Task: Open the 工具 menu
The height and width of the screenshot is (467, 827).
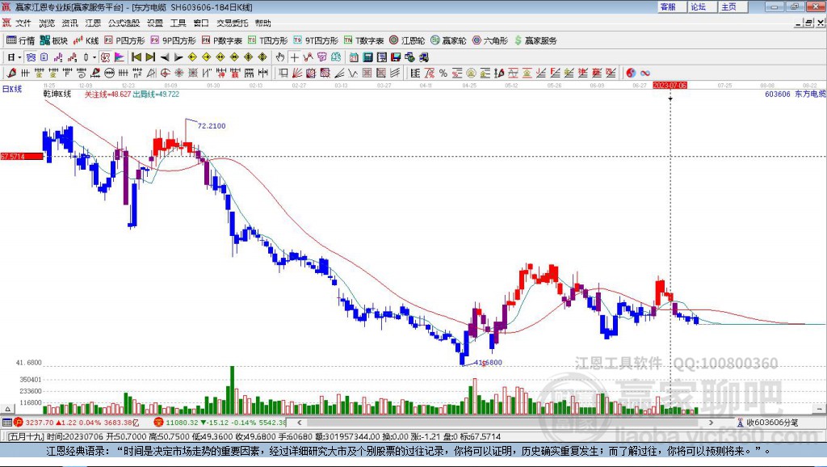Action: point(178,23)
